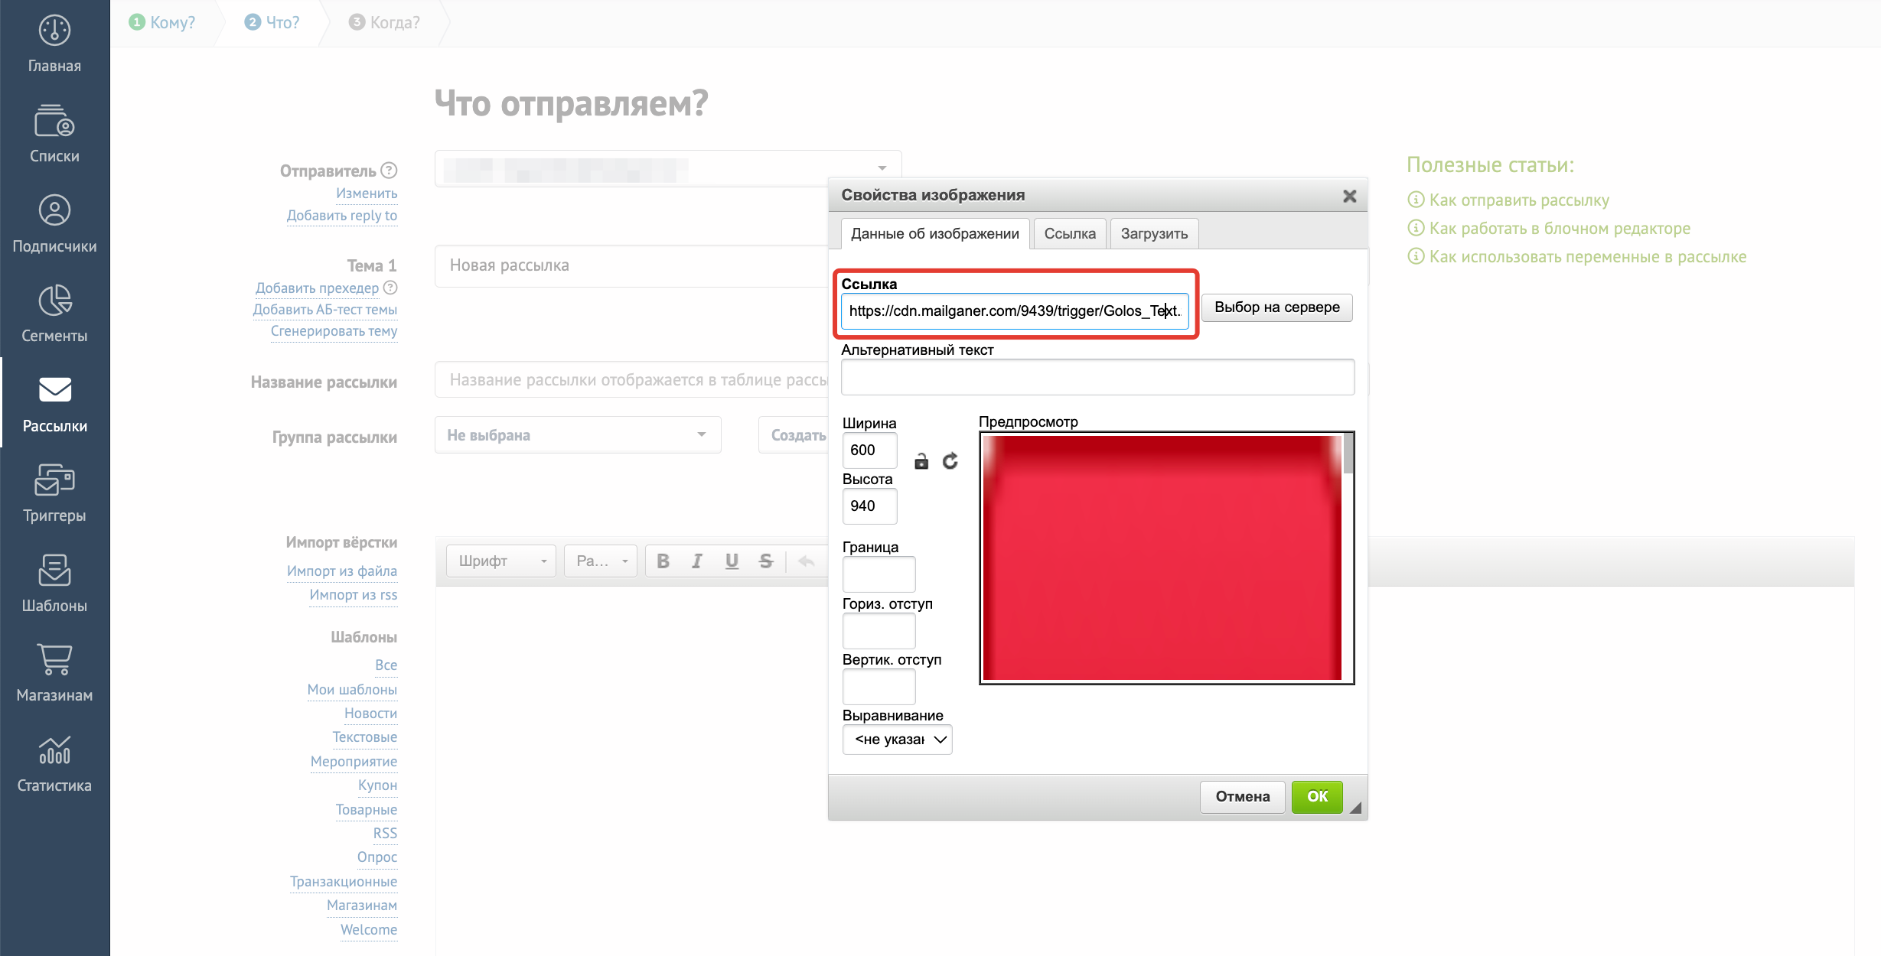Image resolution: width=1881 pixels, height=956 pixels.
Task: Click the dialog resize corner handle
Action: pyautogui.click(x=1355, y=808)
